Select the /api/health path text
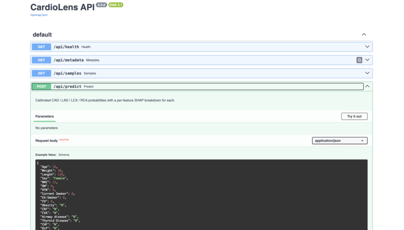This screenshot has height=230, width=404. click(x=66, y=47)
